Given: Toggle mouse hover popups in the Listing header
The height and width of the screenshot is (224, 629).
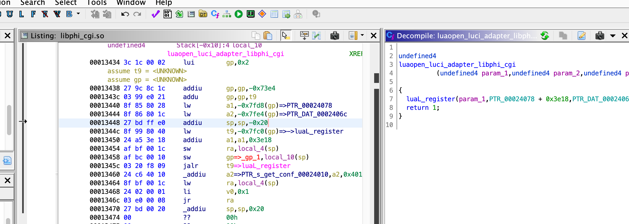Looking at the screenshot, I should coord(286,36).
